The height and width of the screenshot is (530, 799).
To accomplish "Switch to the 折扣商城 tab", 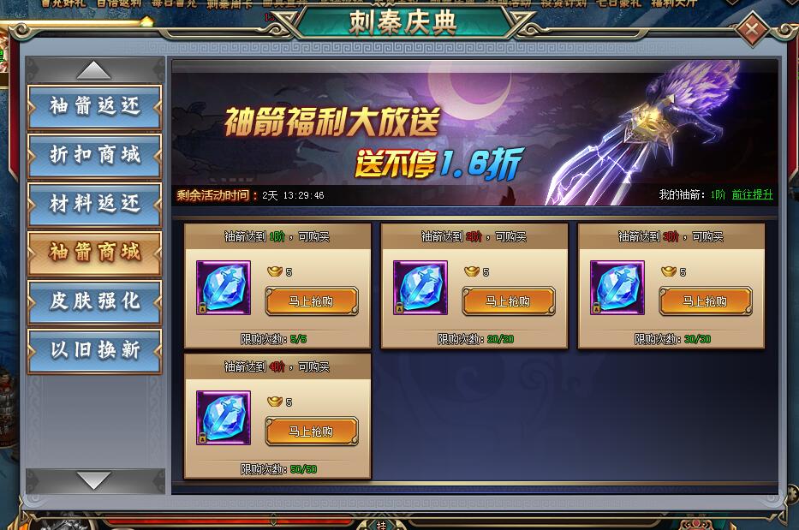I will tap(95, 156).
